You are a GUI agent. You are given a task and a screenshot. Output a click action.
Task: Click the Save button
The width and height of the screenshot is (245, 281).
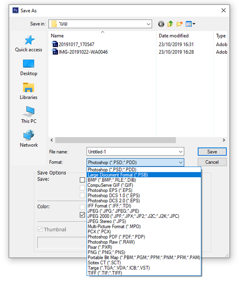(x=212, y=152)
